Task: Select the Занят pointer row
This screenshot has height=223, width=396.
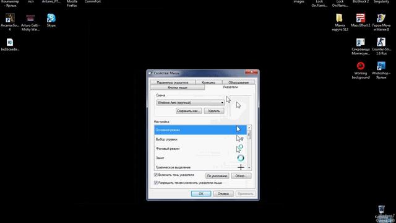Action: [x=200, y=158]
